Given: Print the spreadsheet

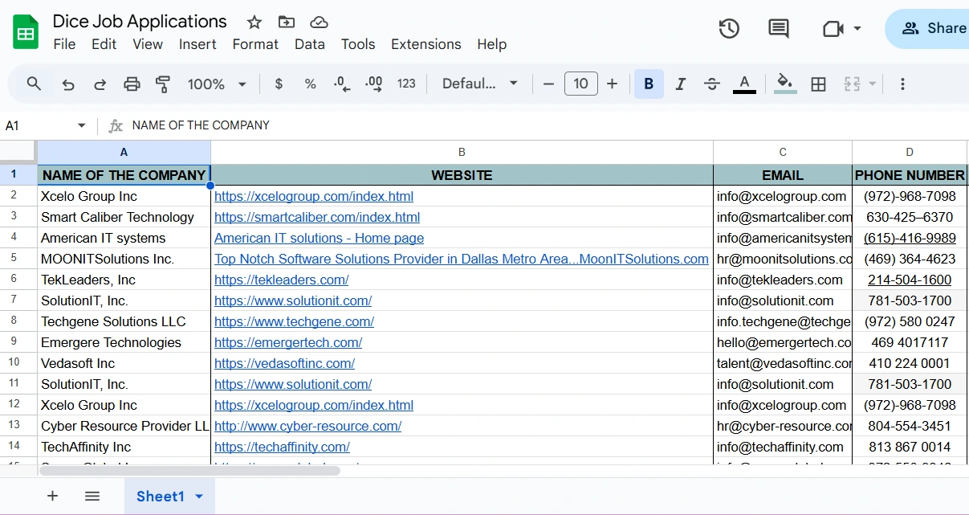Looking at the screenshot, I should coord(132,84).
